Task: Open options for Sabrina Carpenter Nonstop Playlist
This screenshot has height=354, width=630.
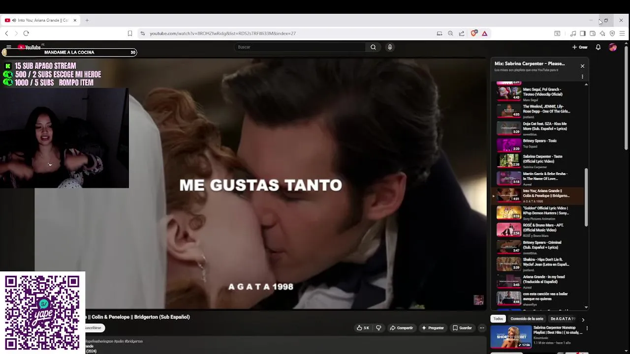Action: pos(587,328)
